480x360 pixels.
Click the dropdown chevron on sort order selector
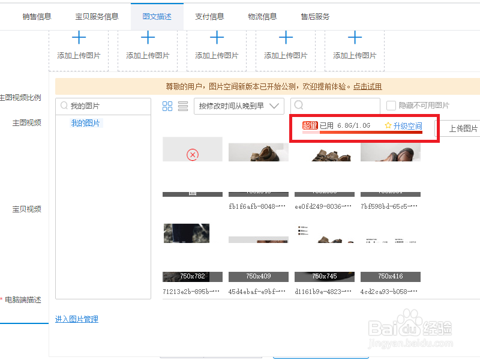pos(273,106)
